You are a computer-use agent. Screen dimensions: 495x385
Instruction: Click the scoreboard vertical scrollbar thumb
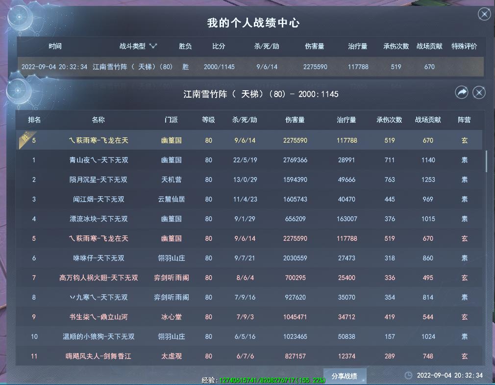tap(487, 161)
